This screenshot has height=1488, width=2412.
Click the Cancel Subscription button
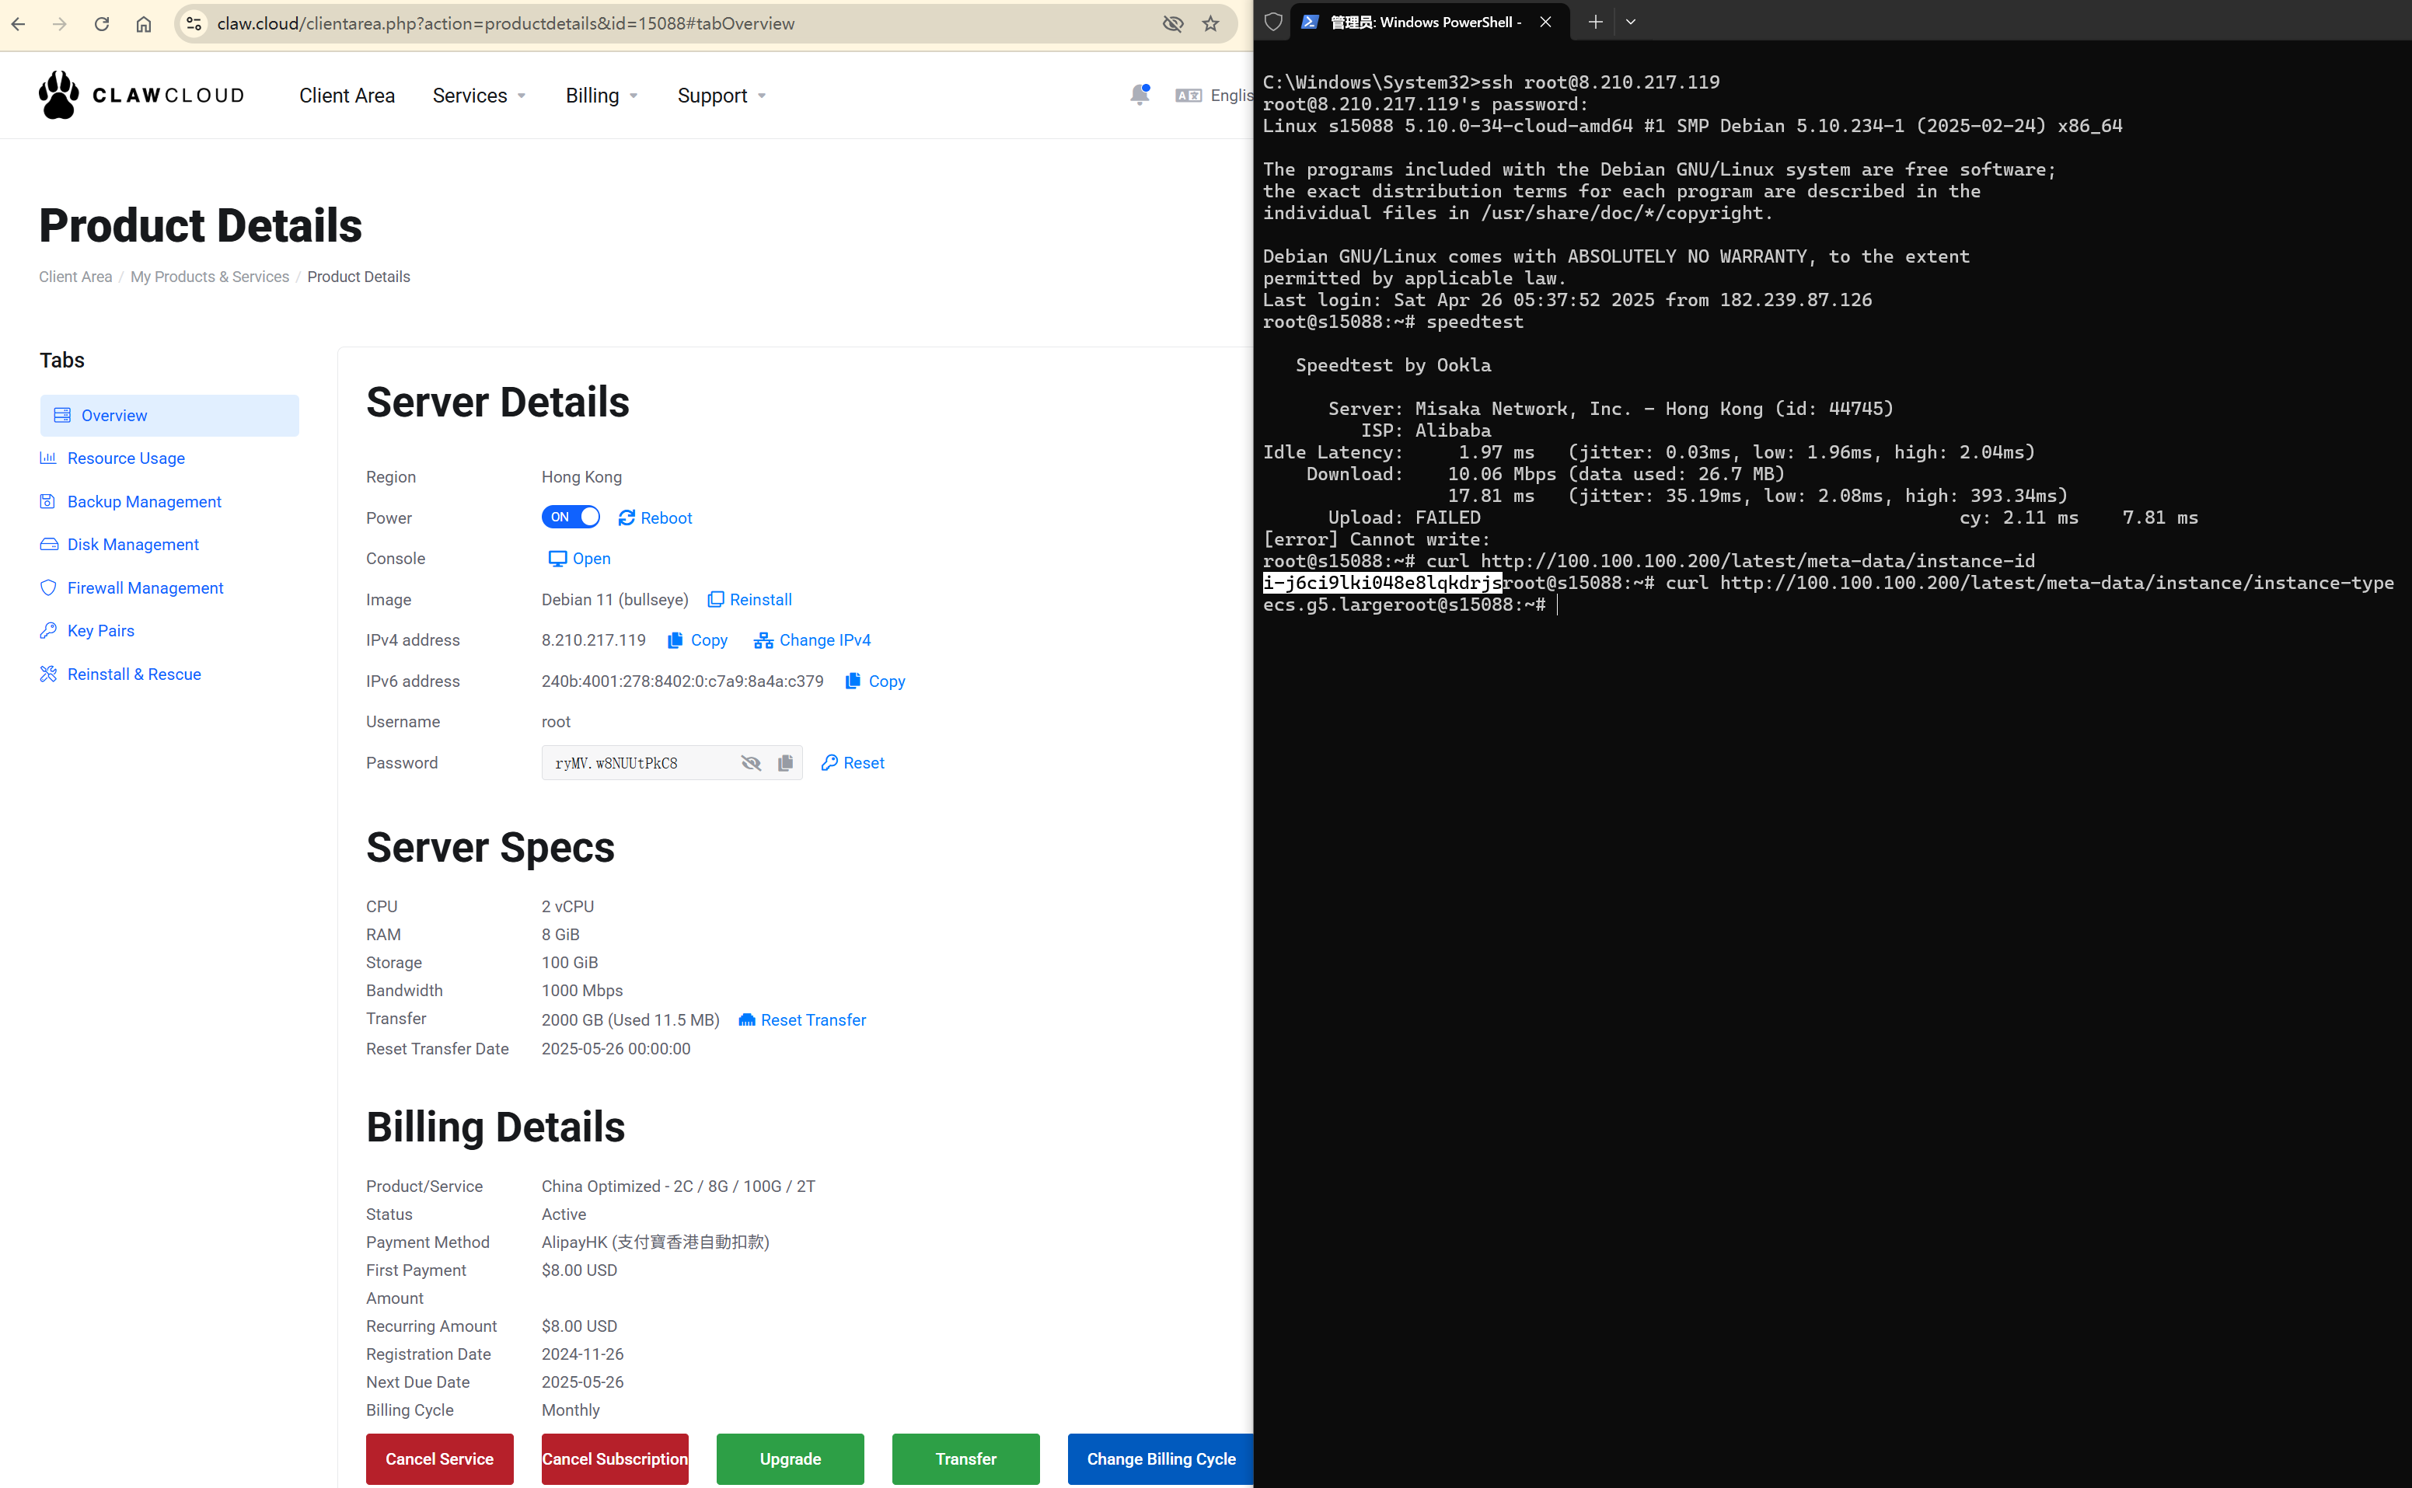(x=614, y=1458)
